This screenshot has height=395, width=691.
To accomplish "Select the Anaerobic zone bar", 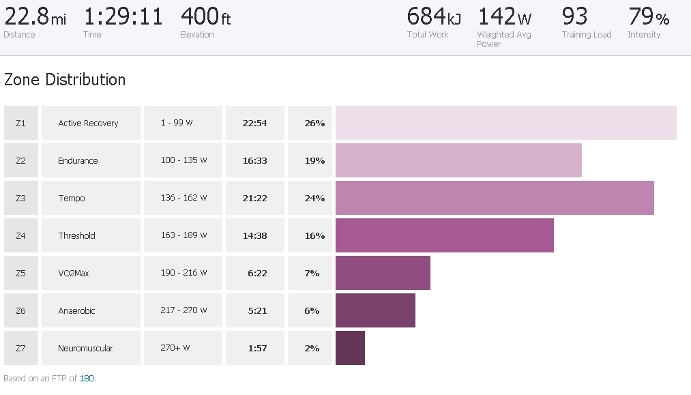I will point(375,311).
